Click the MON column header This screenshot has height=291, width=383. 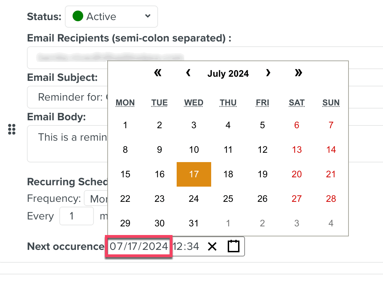click(x=125, y=102)
